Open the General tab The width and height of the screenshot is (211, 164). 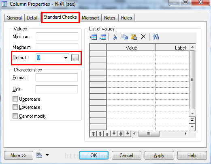[14, 18]
